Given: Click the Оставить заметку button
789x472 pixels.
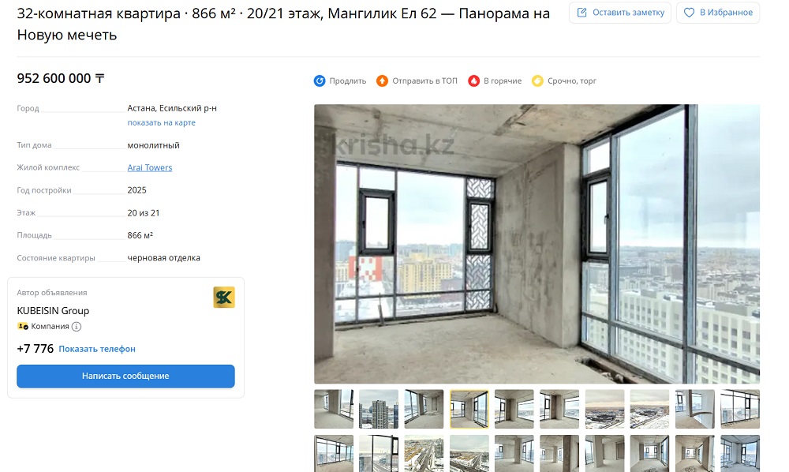Looking at the screenshot, I should pos(620,13).
